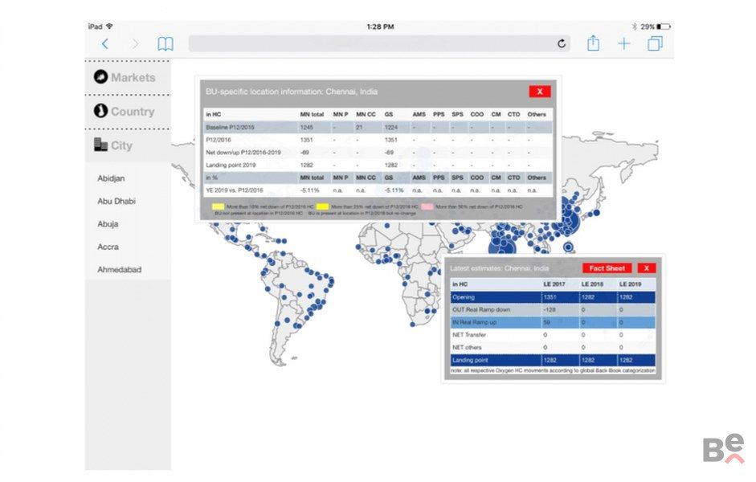Screen dimensions: 756x482
Task: Close the BU-specific location information panel
Action: [539, 92]
